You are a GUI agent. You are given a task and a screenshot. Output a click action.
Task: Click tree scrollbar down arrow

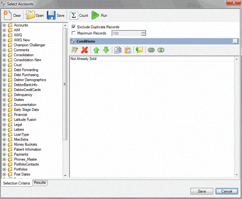click(65, 175)
